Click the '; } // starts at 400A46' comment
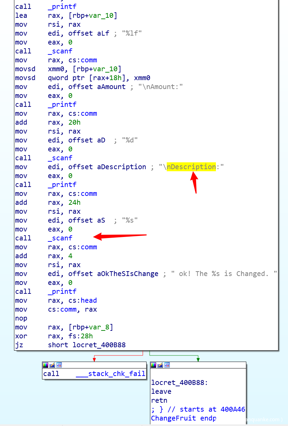This screenshot has width=288, height=426. (198, 409)
